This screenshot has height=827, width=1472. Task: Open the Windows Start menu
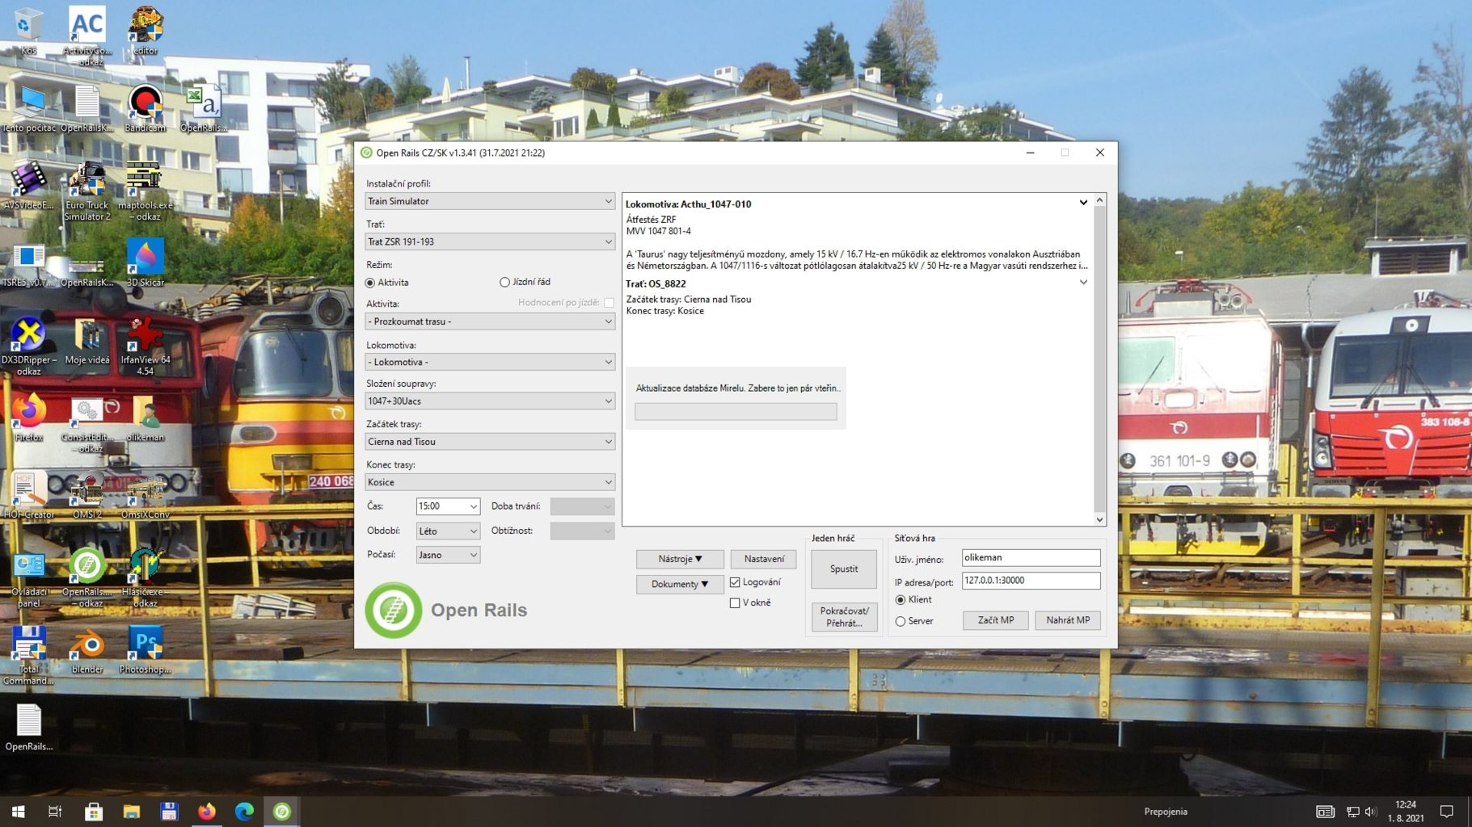click(18, 812)
